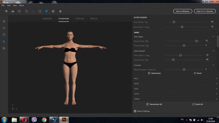Click the bottom left sidebar tool icon

pos(4,48)
